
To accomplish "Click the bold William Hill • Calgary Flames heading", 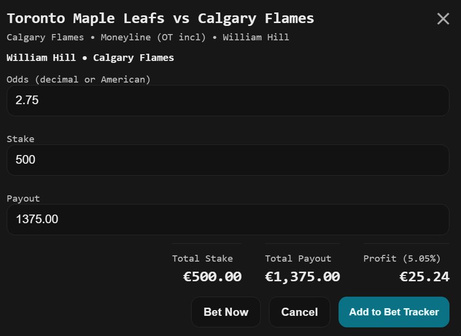I will pos(90,58).
